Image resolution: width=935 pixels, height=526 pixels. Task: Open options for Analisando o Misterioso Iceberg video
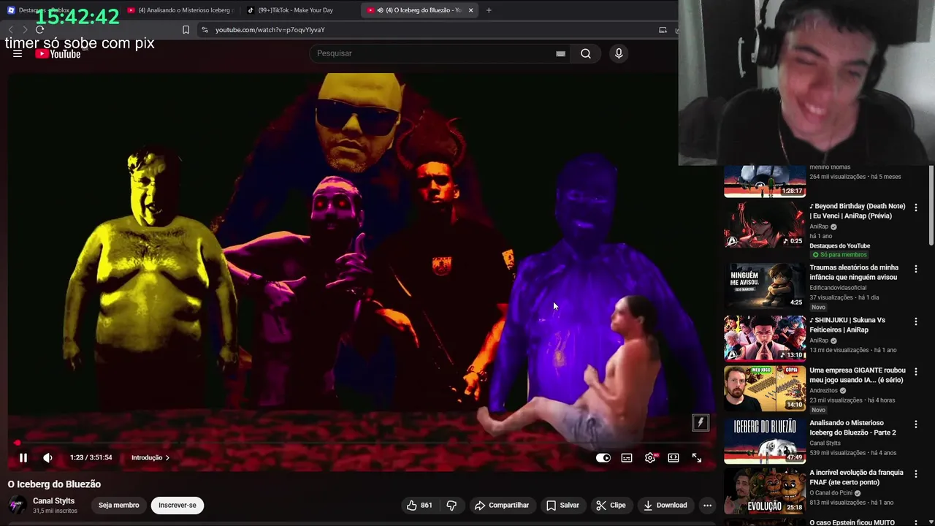pos(915,424)
